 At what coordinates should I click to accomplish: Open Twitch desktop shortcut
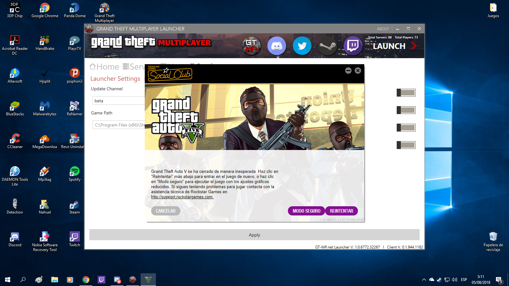75,239
